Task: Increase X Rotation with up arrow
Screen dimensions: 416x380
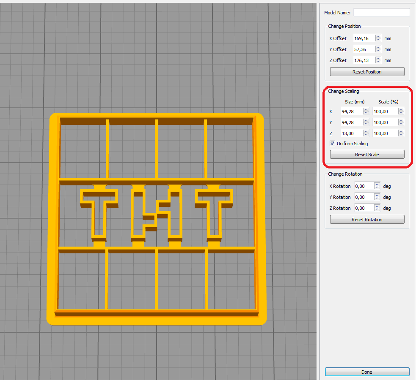Action: pyautogui.click(x=377, y=184)
